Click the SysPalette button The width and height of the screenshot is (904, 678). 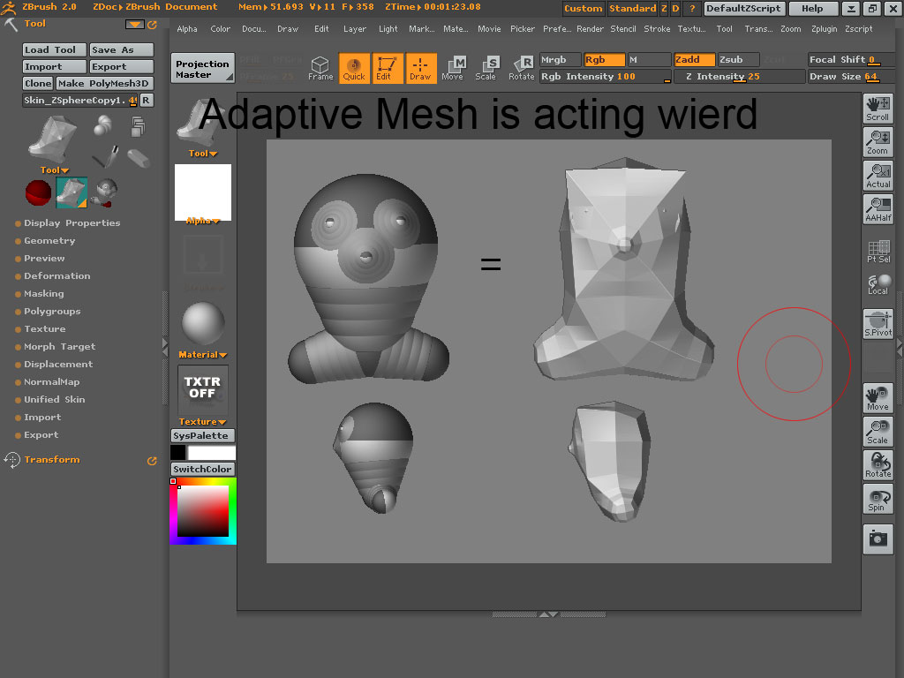(x=202, y=436)
